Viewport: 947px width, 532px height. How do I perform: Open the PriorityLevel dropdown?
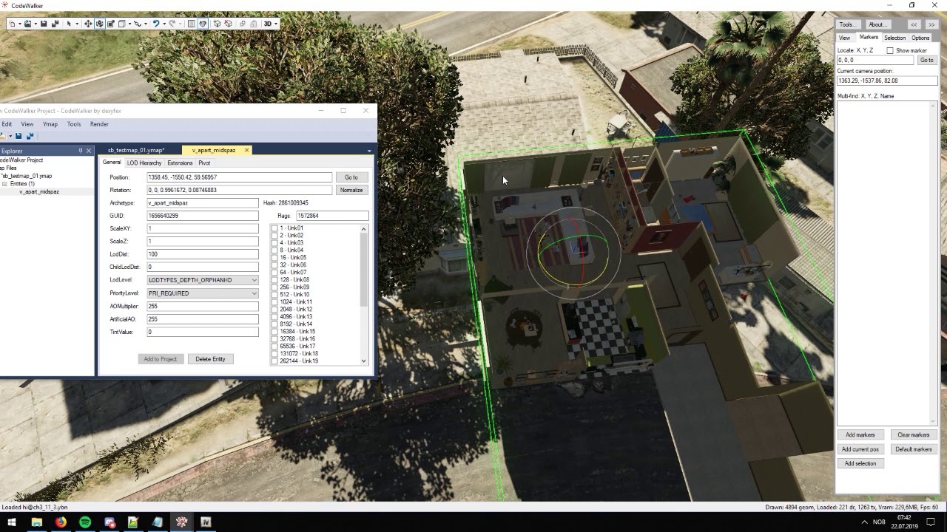point(202,293)
